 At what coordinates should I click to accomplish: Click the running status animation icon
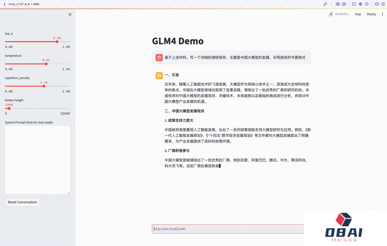[x=331, y=14]
